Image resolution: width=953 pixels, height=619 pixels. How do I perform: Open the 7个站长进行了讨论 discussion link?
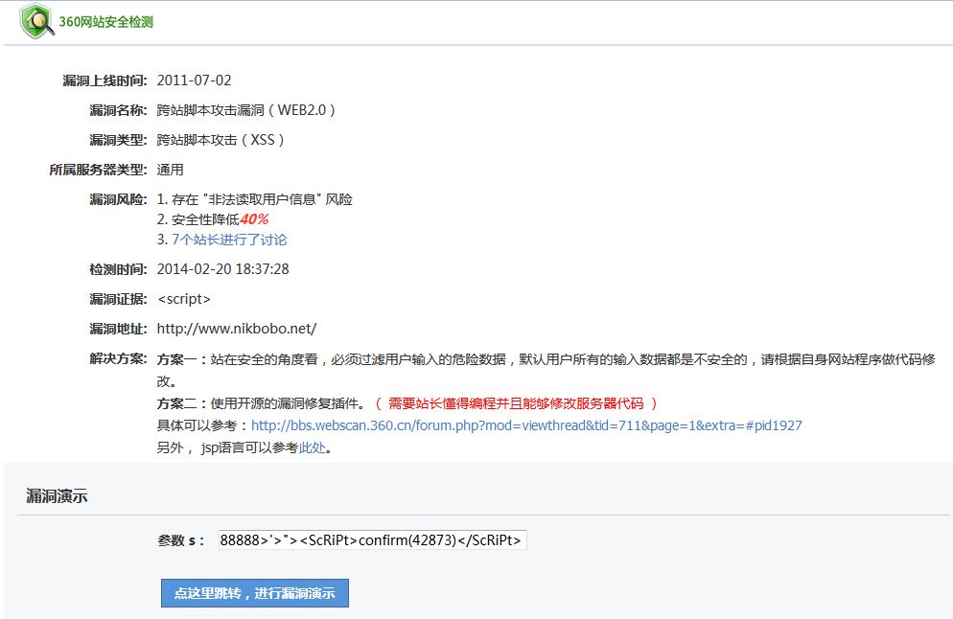[229, 240]
